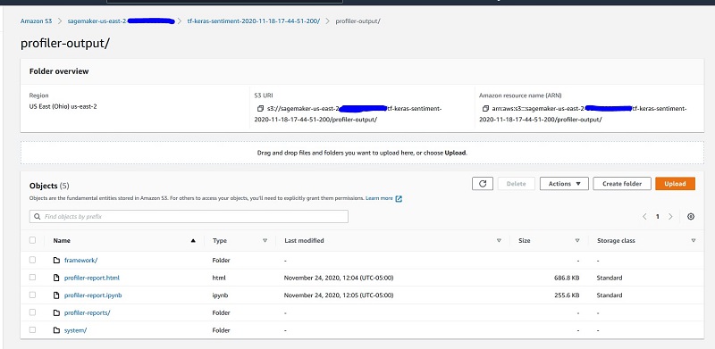Click the 'ipynb' type cell

[x=220, y=295]
